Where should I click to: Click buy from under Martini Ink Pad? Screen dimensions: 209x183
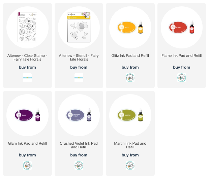[130, 155]
